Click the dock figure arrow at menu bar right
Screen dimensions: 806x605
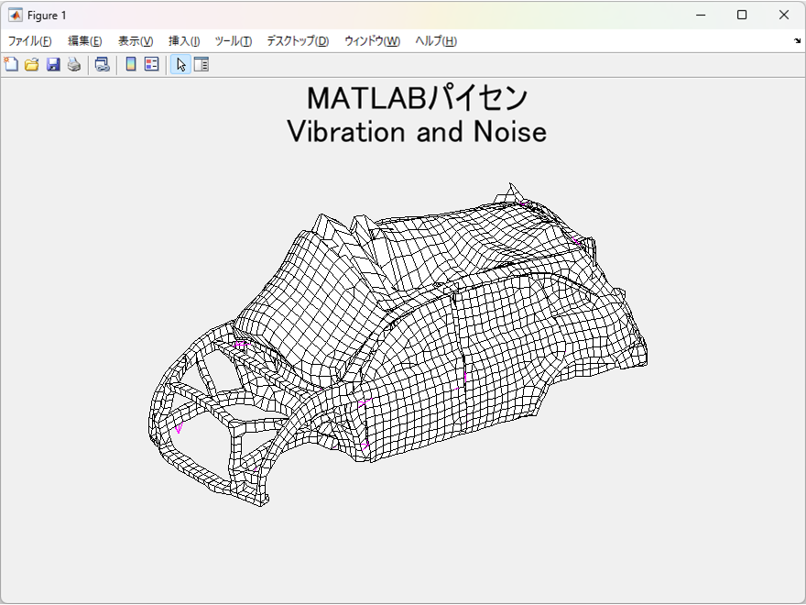click(796, 41)
